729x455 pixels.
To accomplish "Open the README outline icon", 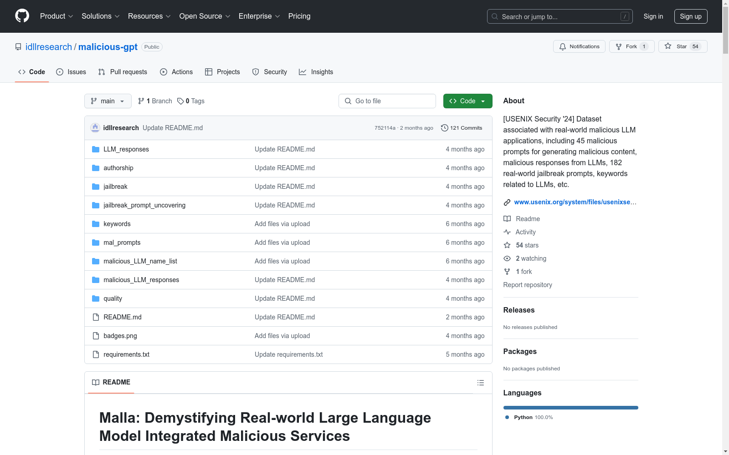I will tap(481, 383).
